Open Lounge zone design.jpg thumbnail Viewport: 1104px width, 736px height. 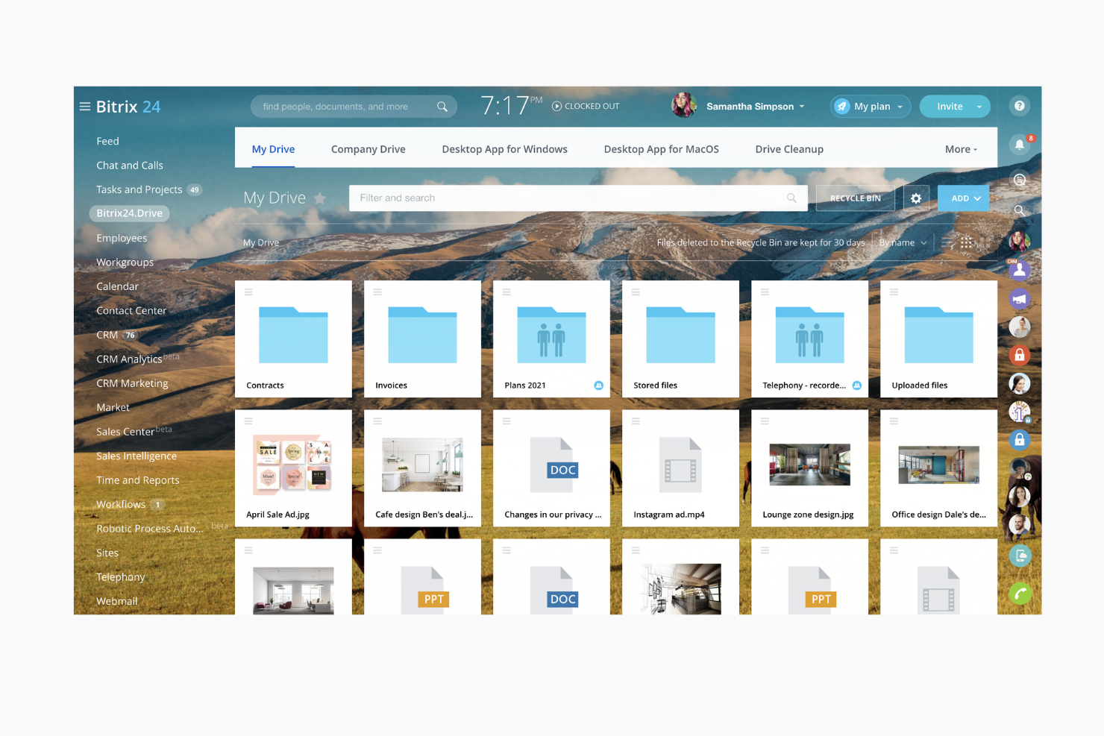pos(810,465)
